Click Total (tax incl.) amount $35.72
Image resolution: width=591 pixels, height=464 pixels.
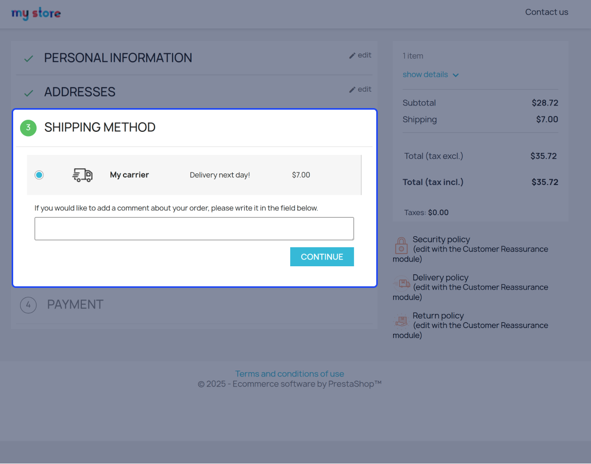pyautogui.click(x=545, y=182)
